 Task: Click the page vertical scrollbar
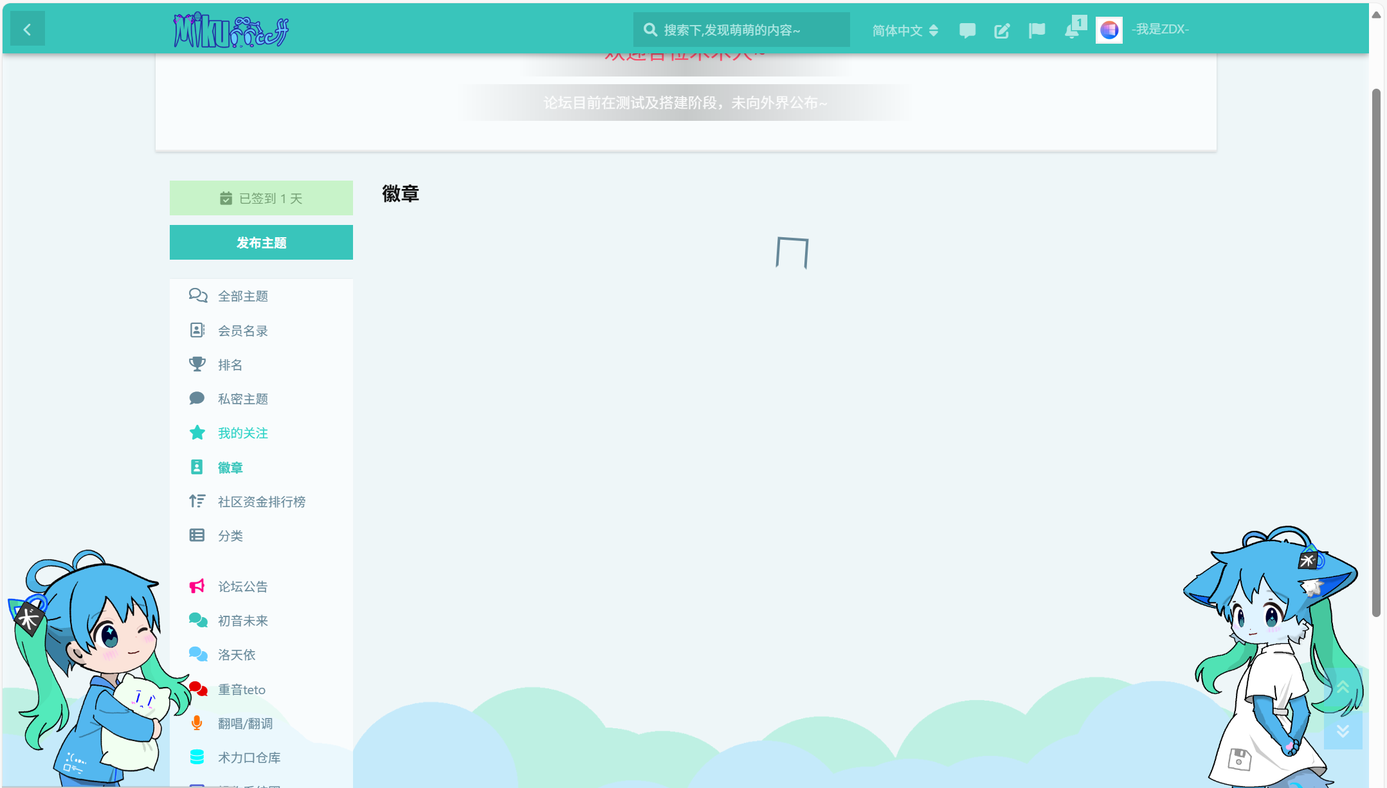tap(1376, 354)
